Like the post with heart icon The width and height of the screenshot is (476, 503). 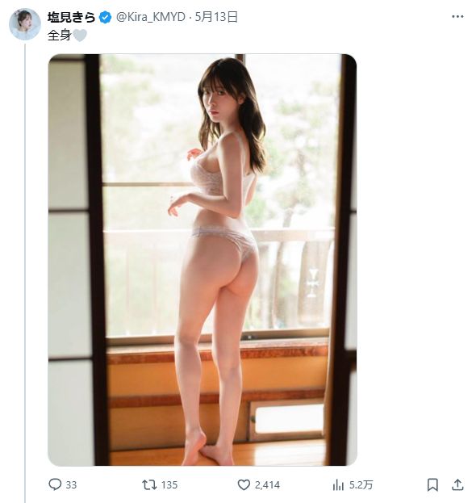click(244, 484)
